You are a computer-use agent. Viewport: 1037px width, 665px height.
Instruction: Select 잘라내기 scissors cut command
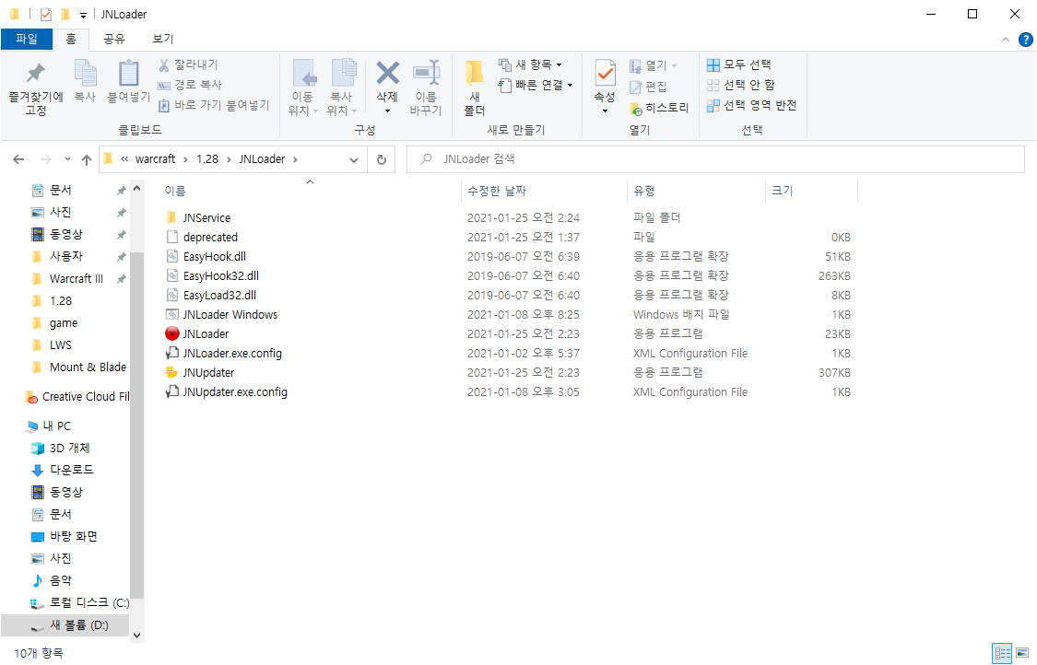pyautogui.click(x=188, y=64)
